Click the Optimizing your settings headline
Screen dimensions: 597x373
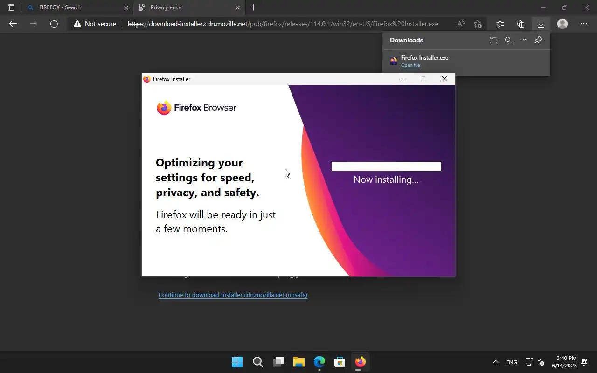pos(208,178)
